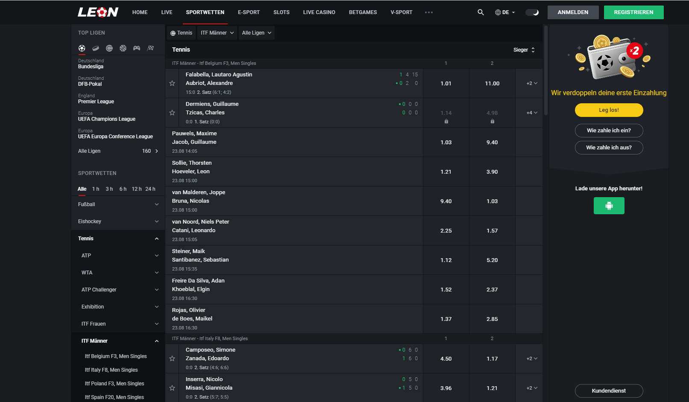This screenshot has width=689, height=402.
Task: Expand +4 markets for Dermiens match
Action: point(532,113)
